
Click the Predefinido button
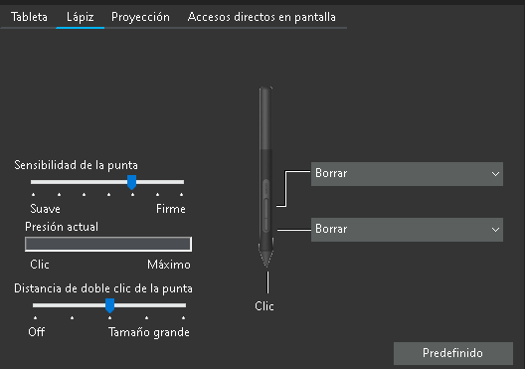click(453, 353)
